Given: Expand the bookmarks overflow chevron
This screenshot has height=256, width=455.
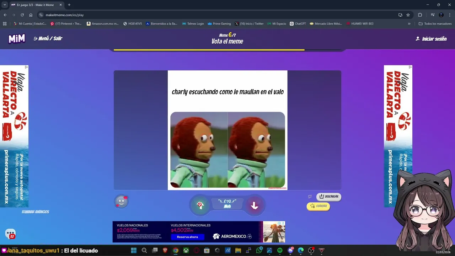Looking at the screenshot, I should pyautogui.click(x=409, y=24).
